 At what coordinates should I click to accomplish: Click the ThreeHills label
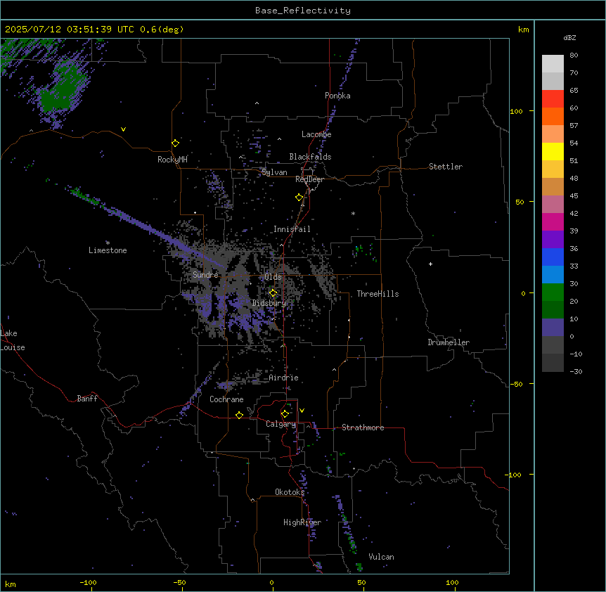click(x=378, y=294)
